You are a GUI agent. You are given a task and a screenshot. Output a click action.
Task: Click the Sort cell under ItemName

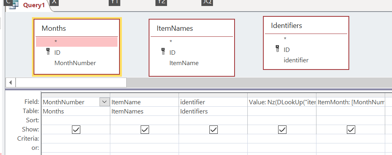(145, 120)
